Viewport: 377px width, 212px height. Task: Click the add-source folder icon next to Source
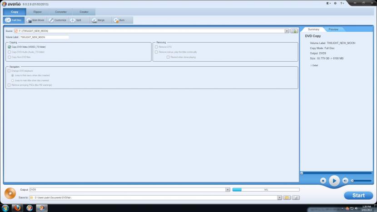click(x=294, y=31)
